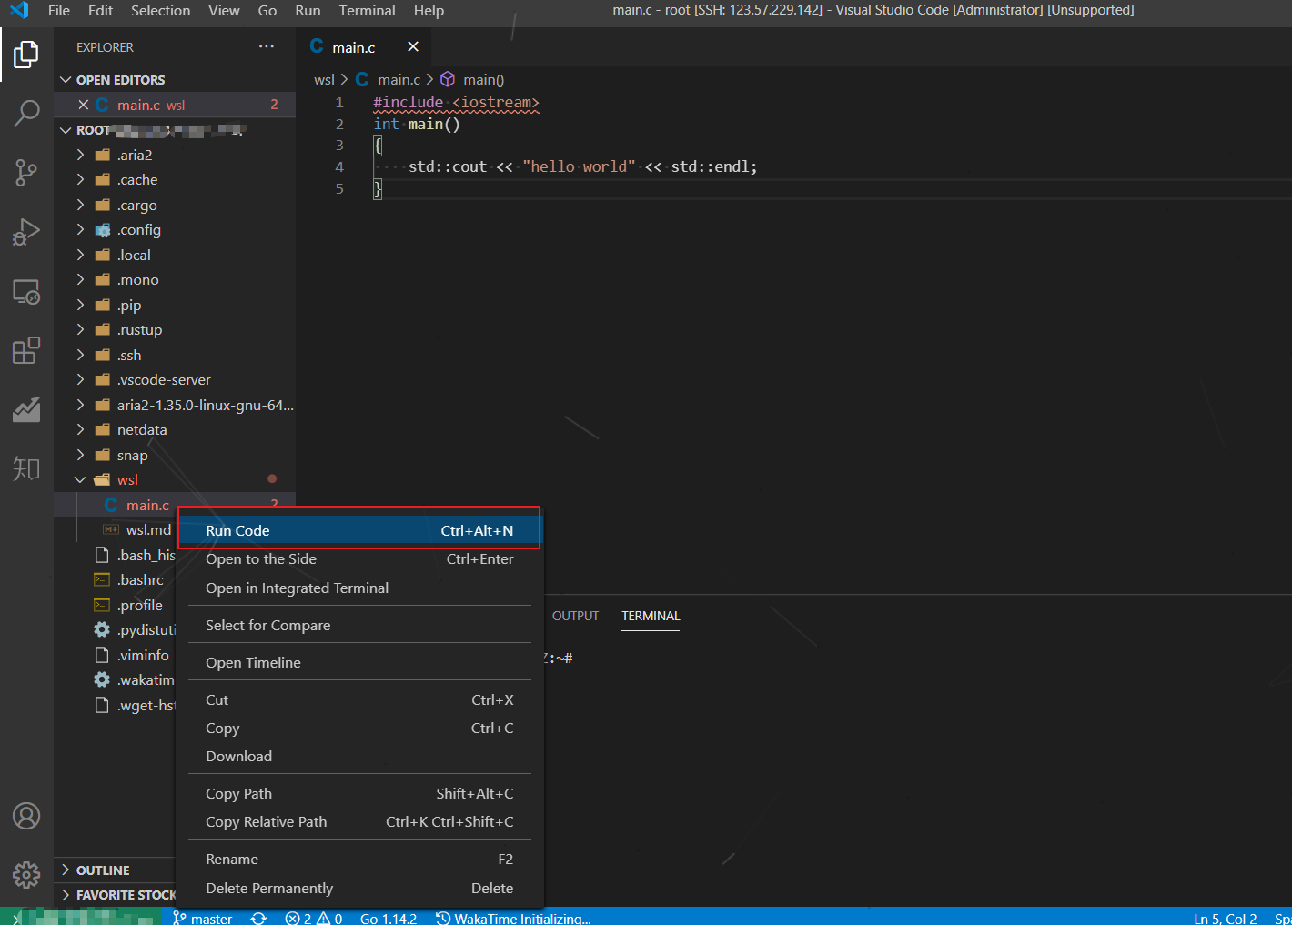
Task: Click the sync changes icon next to master
Action: 258,918
